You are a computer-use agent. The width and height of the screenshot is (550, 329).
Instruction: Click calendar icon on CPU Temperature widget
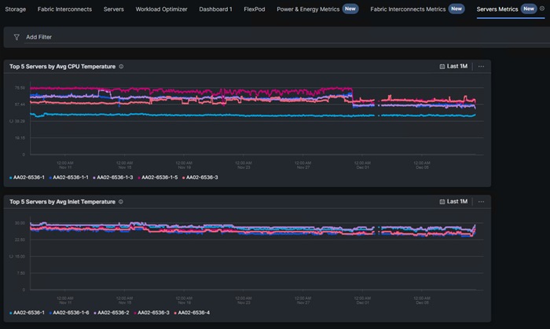442,66
